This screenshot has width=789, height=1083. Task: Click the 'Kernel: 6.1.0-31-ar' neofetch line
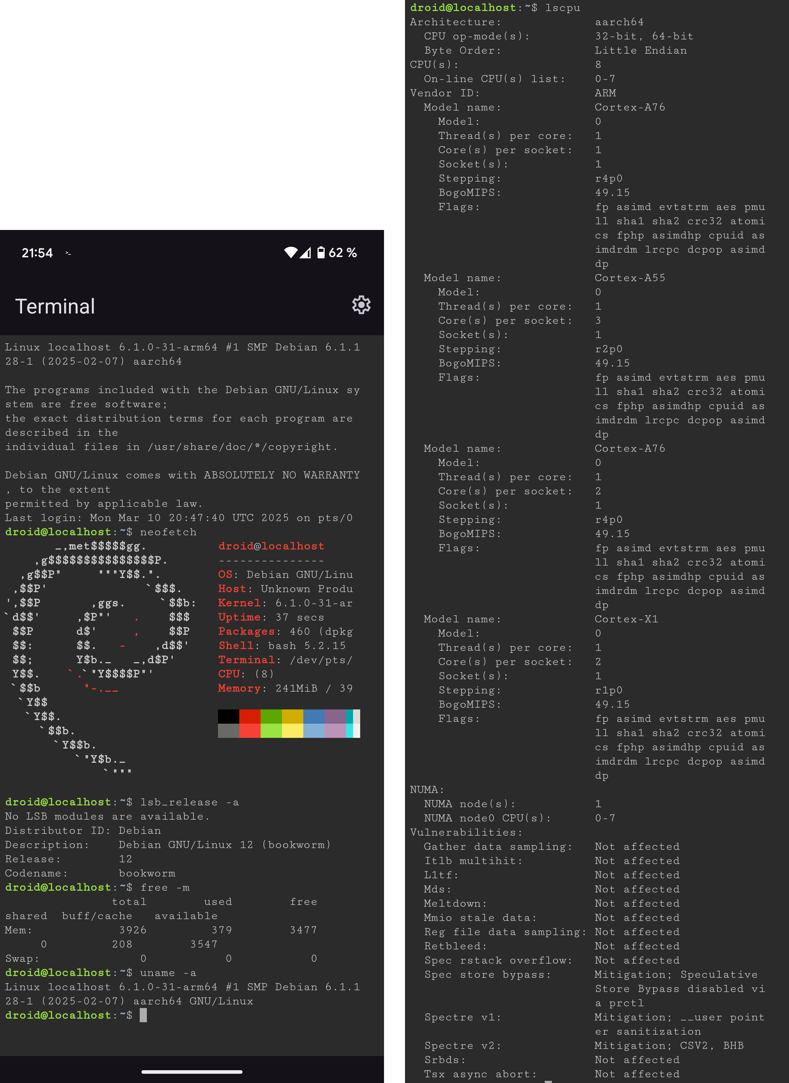click(286, 603)
